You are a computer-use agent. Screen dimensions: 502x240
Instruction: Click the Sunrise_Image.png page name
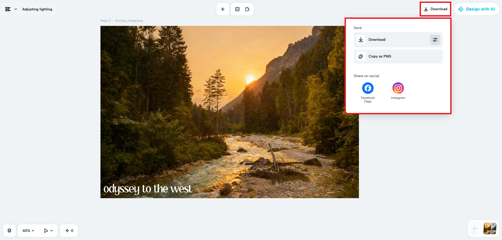coord(129,21)
